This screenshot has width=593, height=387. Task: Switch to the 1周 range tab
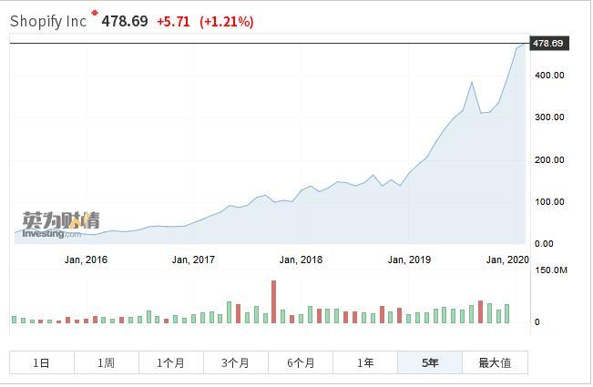[107, 362]
